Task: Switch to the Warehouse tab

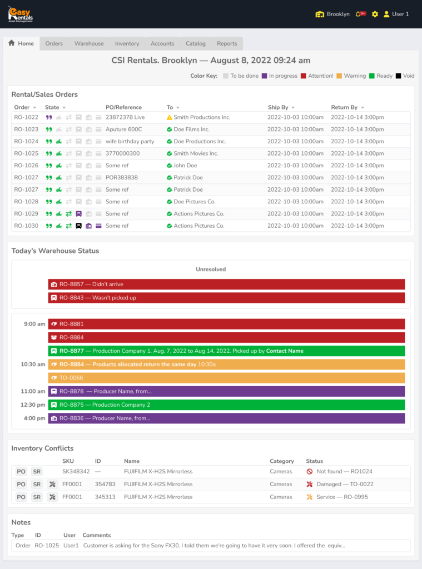Action: click(x=89, y=44)
